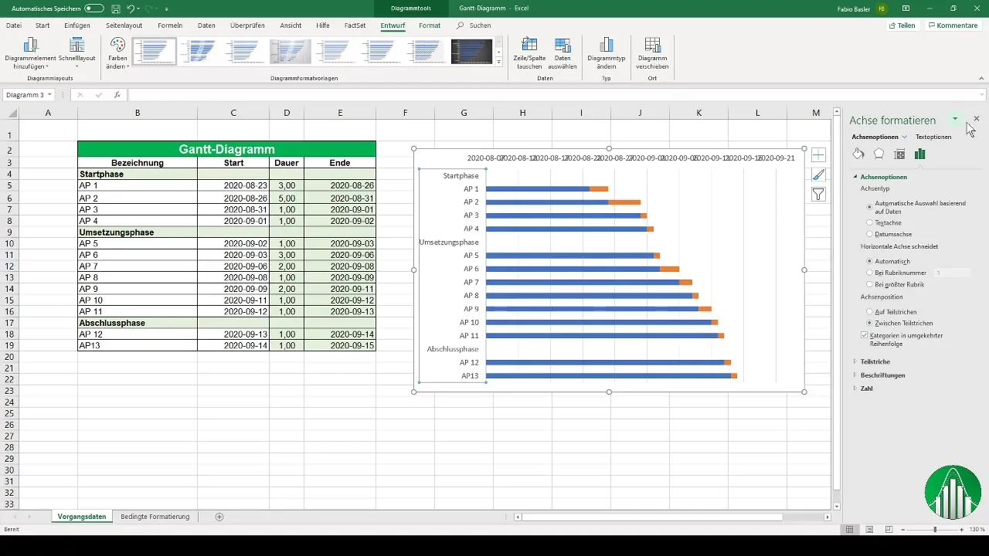Image resolution: width=989 pixels, height=556 pixels.
Task: Click the user avatar FB
Action: (882, 8)
